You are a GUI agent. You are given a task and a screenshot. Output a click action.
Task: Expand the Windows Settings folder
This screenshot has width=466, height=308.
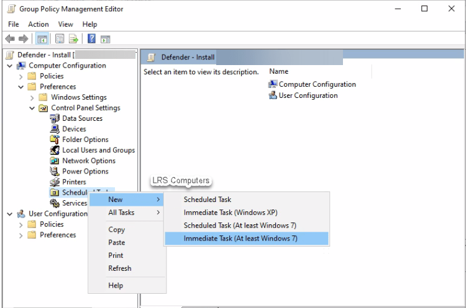[x=32, y=97]
